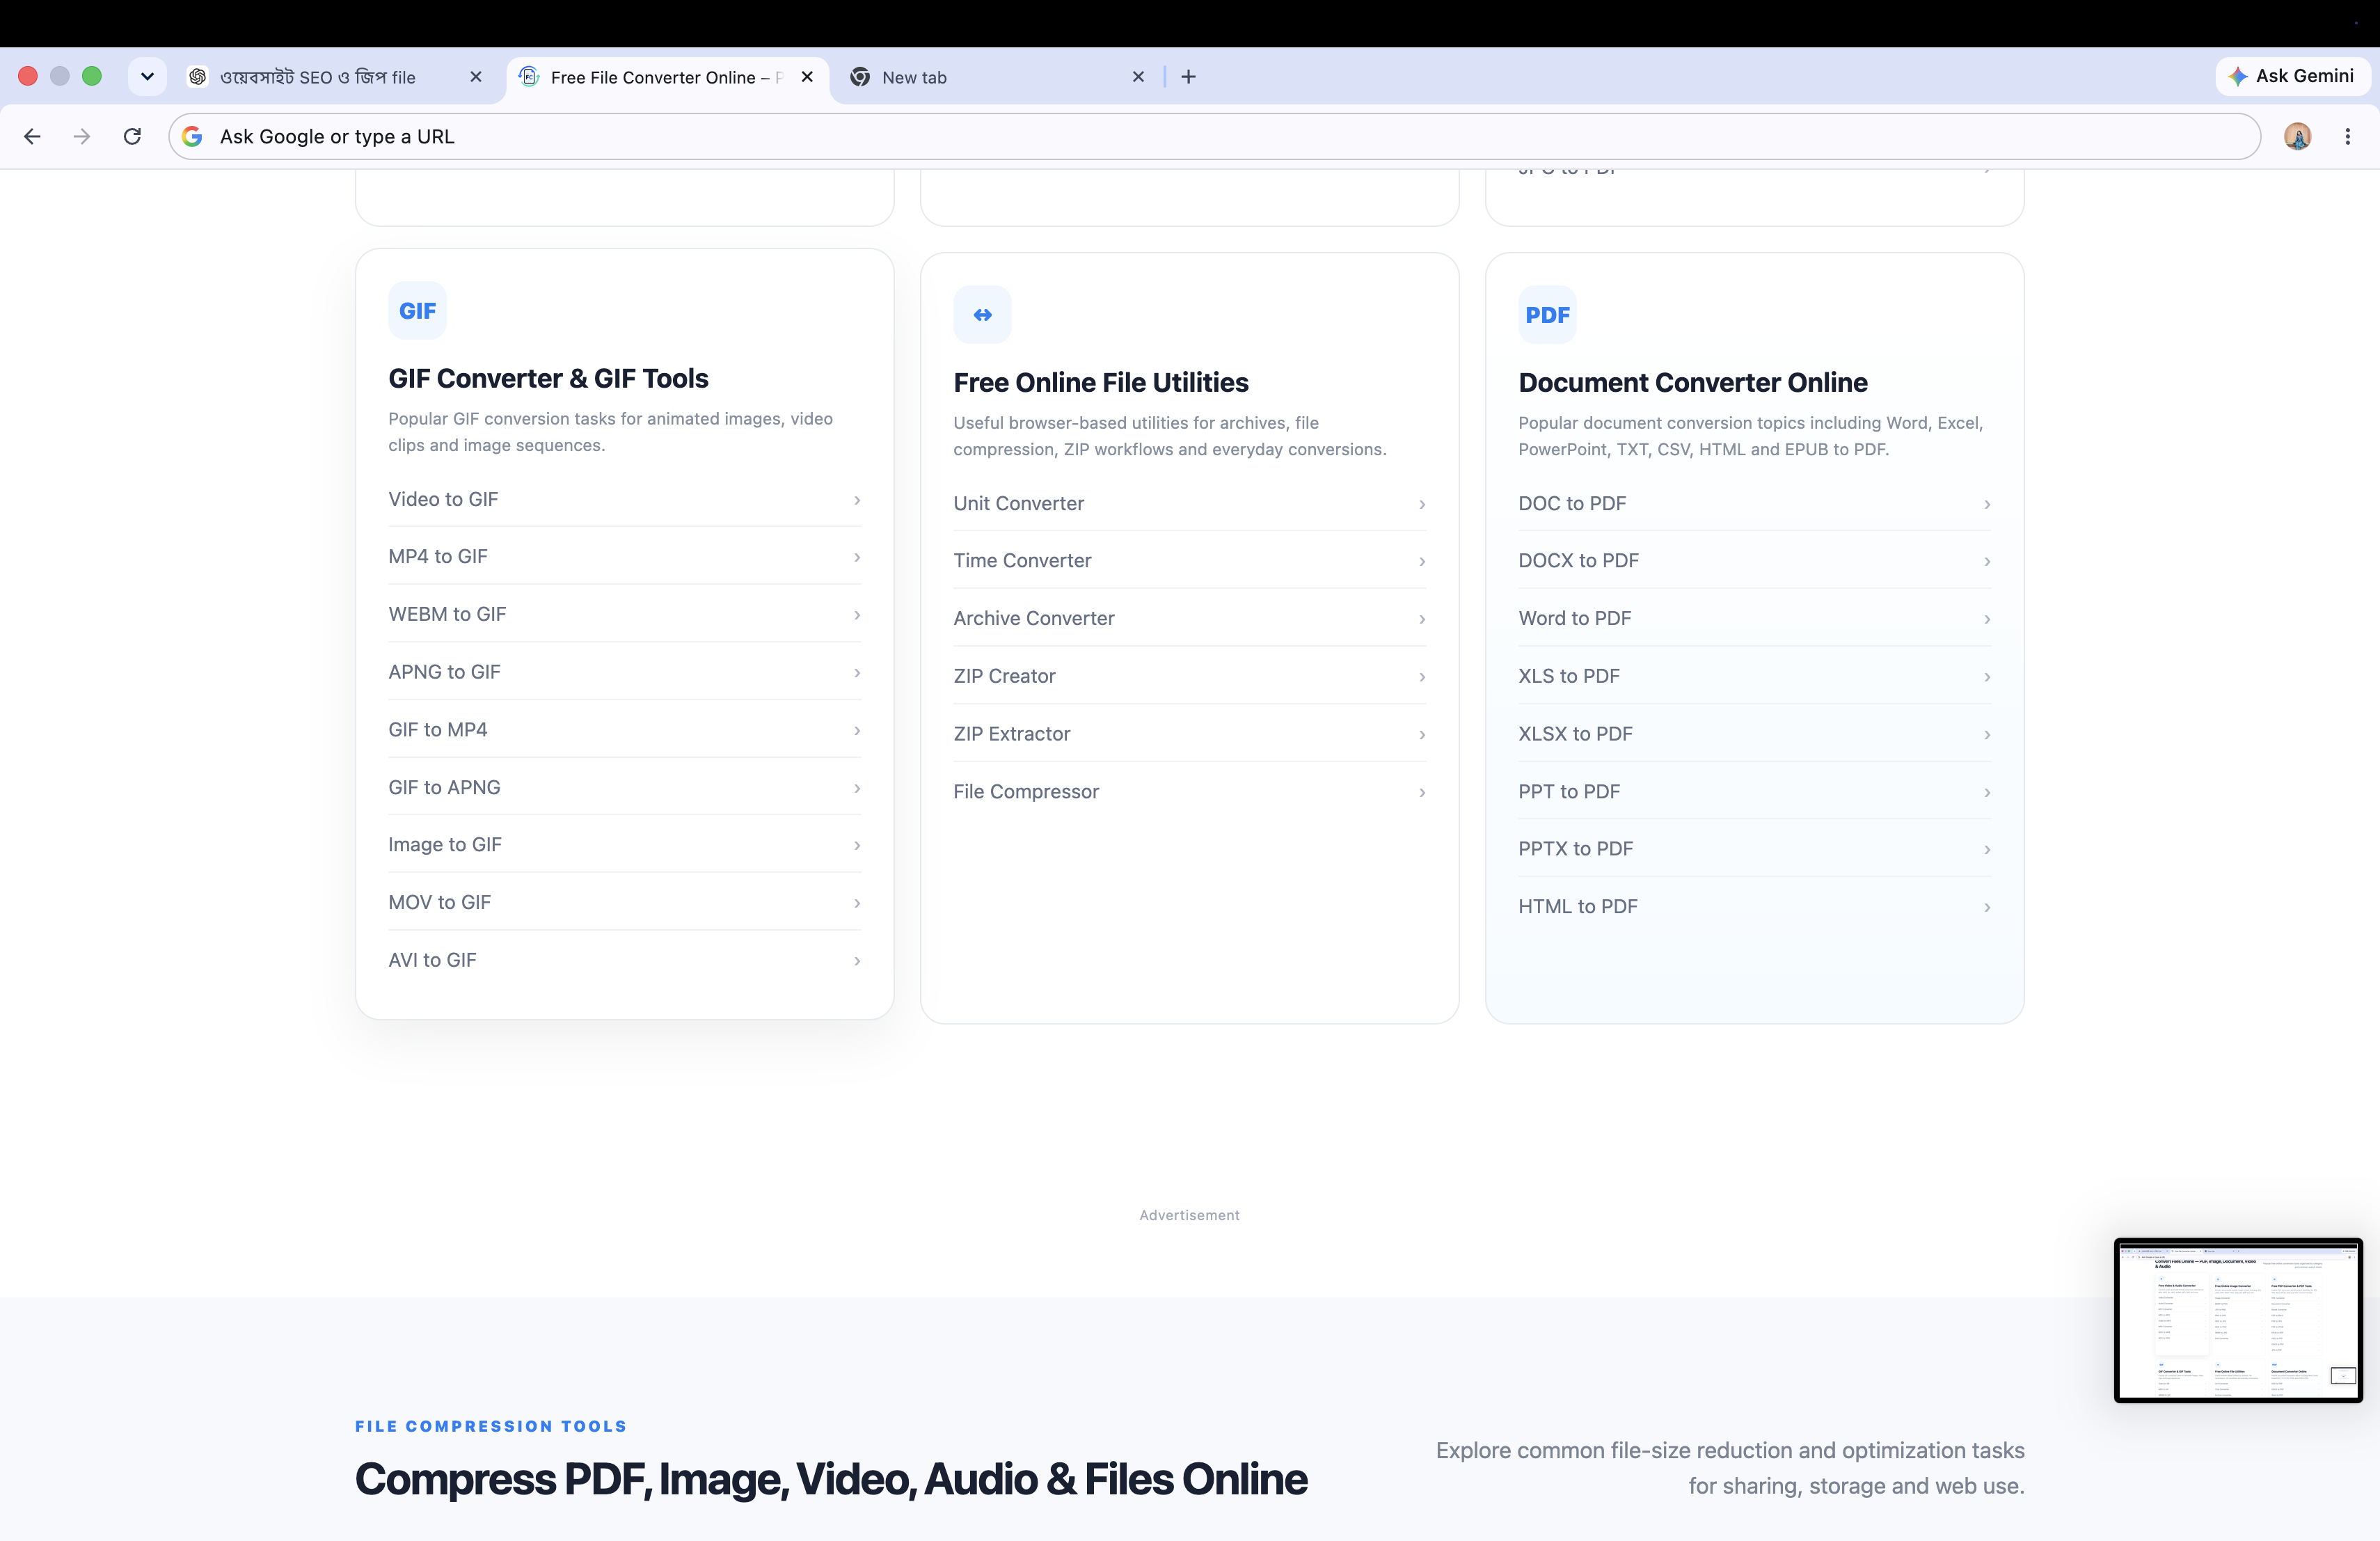Click chevron on Archive Converter row
Screen dimensions: 2380x1541
pyautogui.click(x=1422, y=620)
